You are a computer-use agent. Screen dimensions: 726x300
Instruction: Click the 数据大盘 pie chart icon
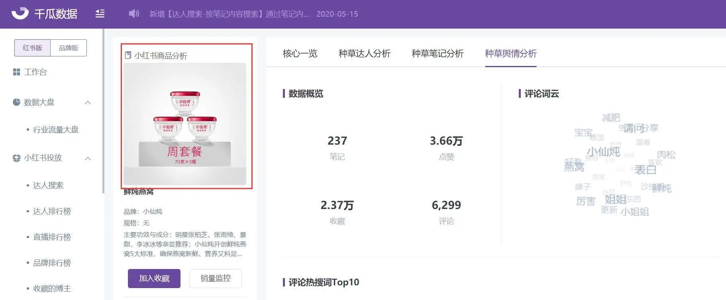(16, 102)
